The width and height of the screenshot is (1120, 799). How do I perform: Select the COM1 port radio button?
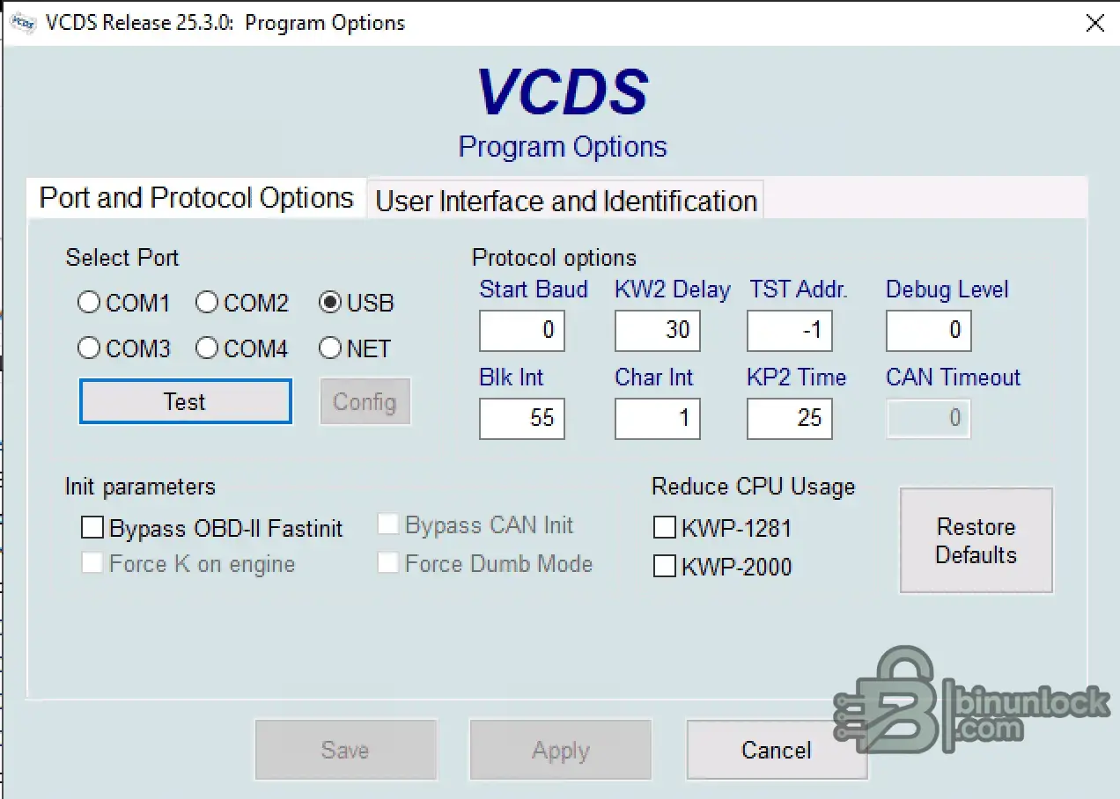click(88, 303)
